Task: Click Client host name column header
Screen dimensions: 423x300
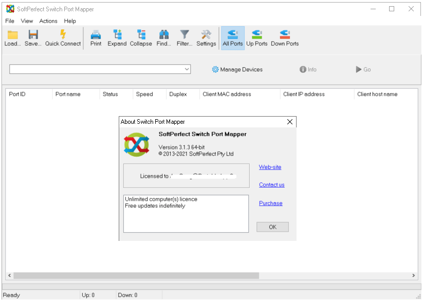Action: 386,94
